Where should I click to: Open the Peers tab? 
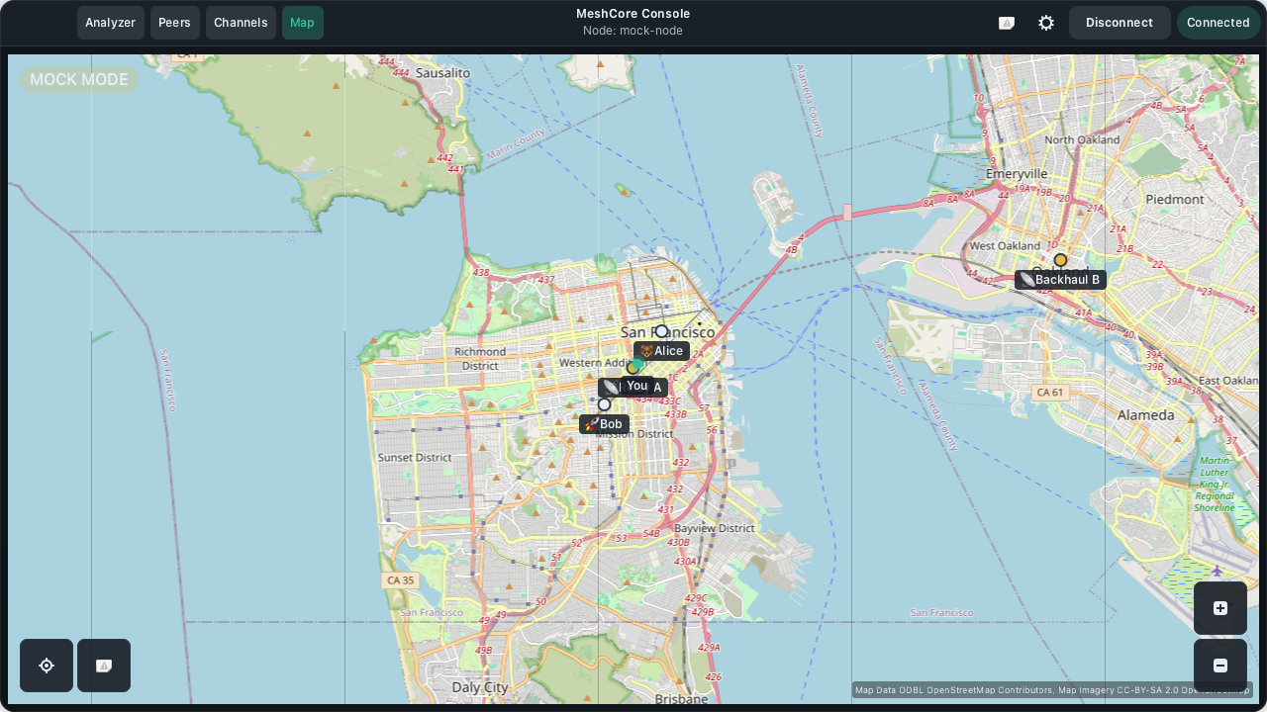(x=175, y=23)
